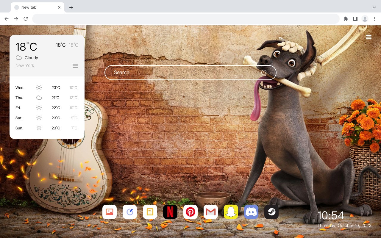Open the weather widget menu icon
This screenshot has width=381, height=238.
click(x=75, y=66)
